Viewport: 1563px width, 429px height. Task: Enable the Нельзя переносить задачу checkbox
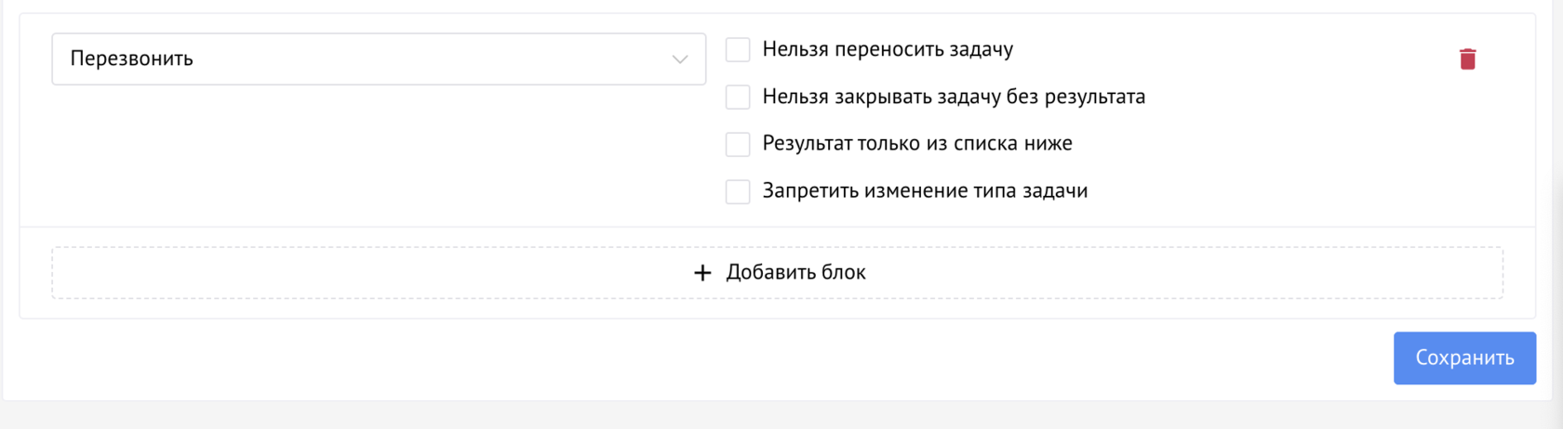(738, 50)
